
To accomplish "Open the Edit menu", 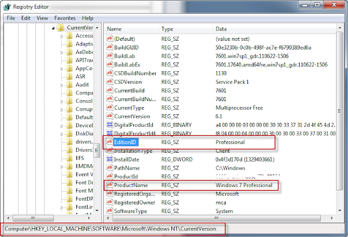I will point(26,18).
